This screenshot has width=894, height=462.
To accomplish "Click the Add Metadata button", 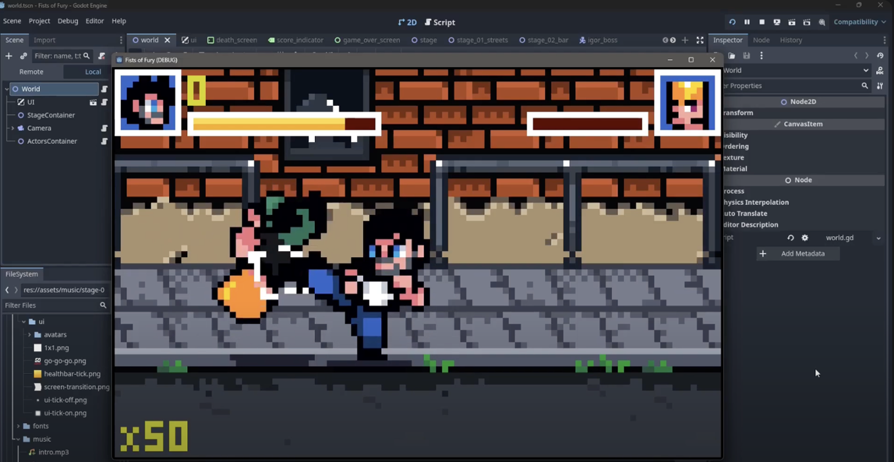I will [797, 253].
